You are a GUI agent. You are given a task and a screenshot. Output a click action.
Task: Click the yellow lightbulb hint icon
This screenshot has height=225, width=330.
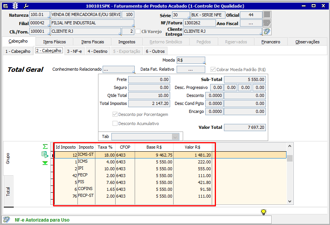tap(263, 212)
